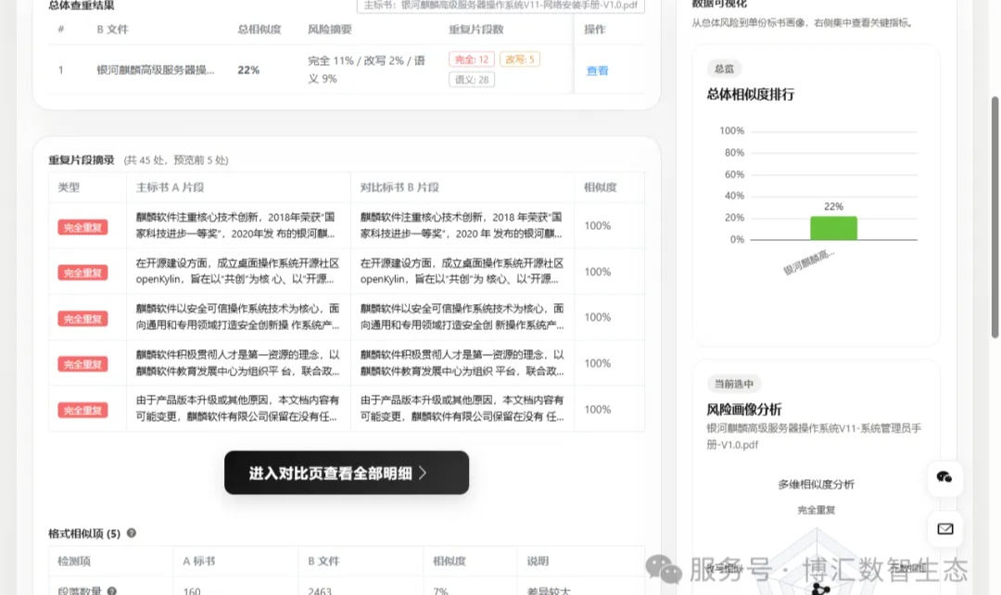Click the 重复片段数 column header

(476, 30)
